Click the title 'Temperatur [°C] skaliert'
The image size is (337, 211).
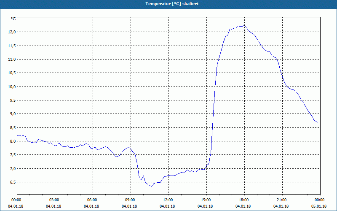172,4
